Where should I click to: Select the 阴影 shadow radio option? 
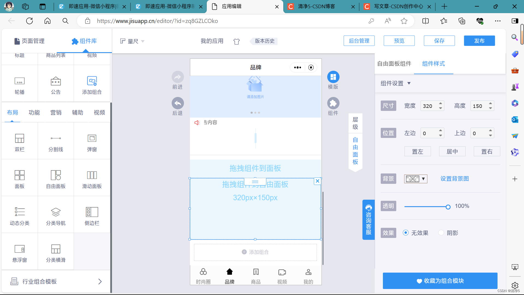tap(441, 233)
